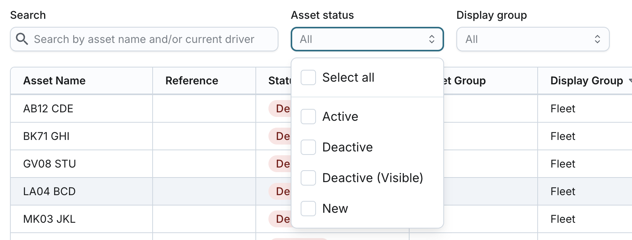Check the Deactive status checkbox
632x240 pixels.
(308, 147)
